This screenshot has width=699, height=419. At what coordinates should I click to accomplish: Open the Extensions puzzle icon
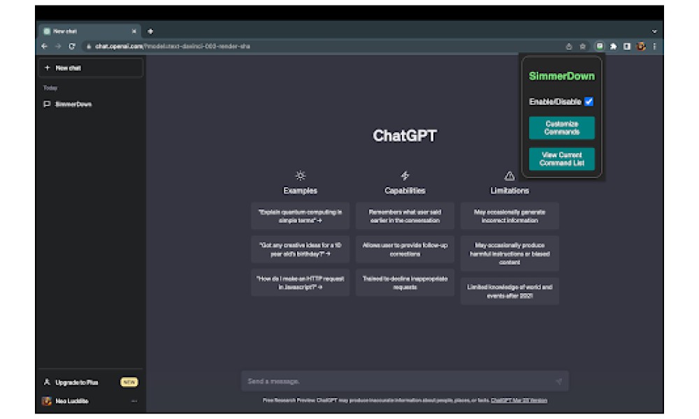[x=614, y=46]
